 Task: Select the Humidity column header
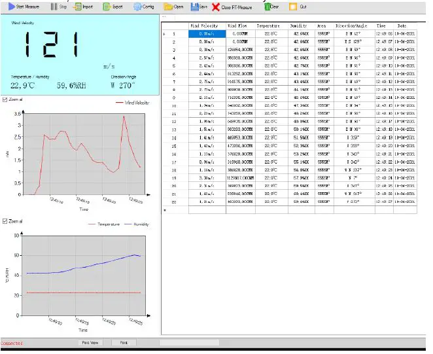[x=301, y=26]
